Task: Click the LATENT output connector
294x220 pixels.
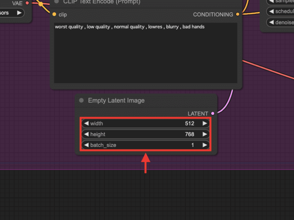Action: click(212, 113)
